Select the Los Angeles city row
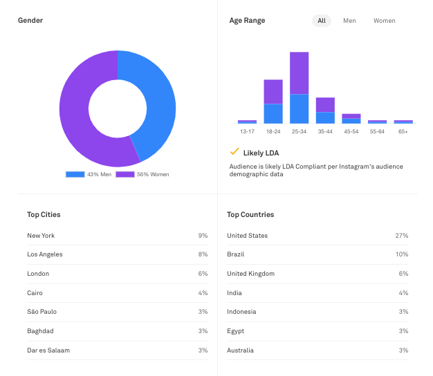 coord(45,254)
